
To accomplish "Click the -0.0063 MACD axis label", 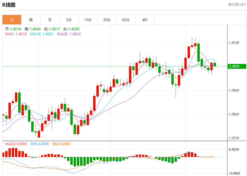I will pyautogui.click(x=234, y=173).
